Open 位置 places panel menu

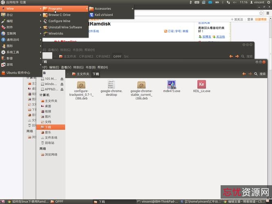[23, 2]
